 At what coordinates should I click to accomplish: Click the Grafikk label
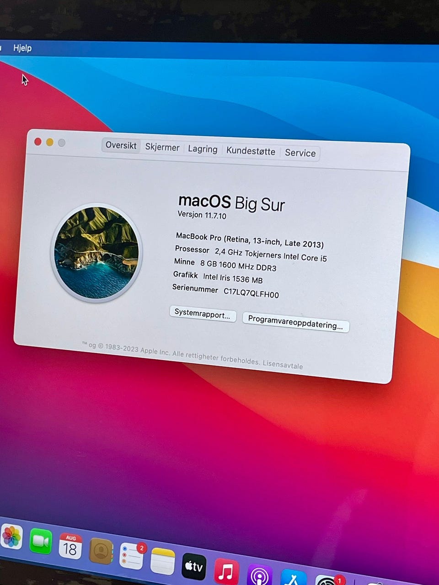tap(185, 275)
